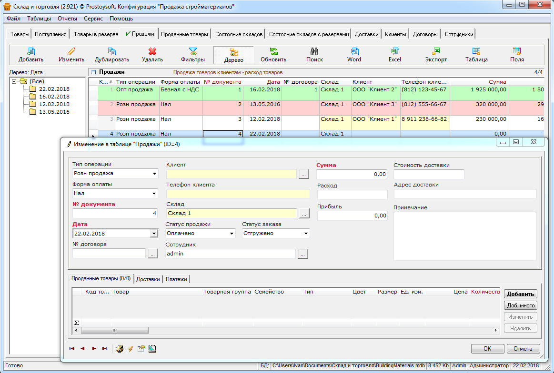Go to first record navigation arrow
The width and height of the screenshot is (554, 373).
[72, 349]
